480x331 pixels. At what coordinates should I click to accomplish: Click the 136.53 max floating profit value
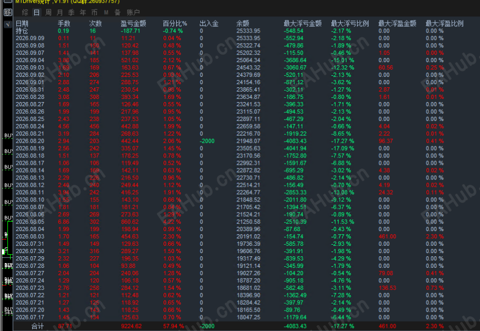[x=387, y=288]
